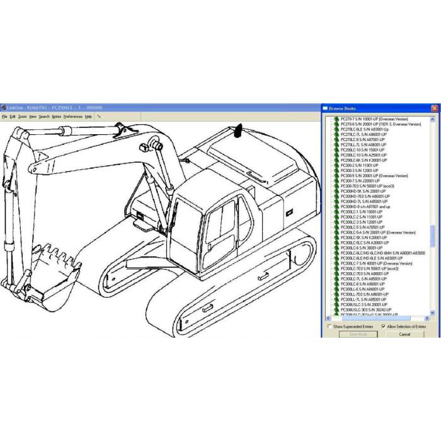441x441 pixels.
Task: Click book icon beside PC290LC-6K S/N K30001-UP
Action: click(336, 160)
